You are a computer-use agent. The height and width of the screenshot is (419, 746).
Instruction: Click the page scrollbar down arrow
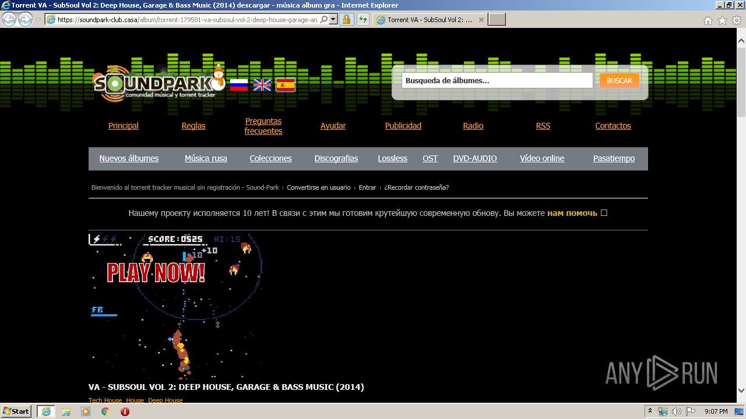(x=741, y=390)
